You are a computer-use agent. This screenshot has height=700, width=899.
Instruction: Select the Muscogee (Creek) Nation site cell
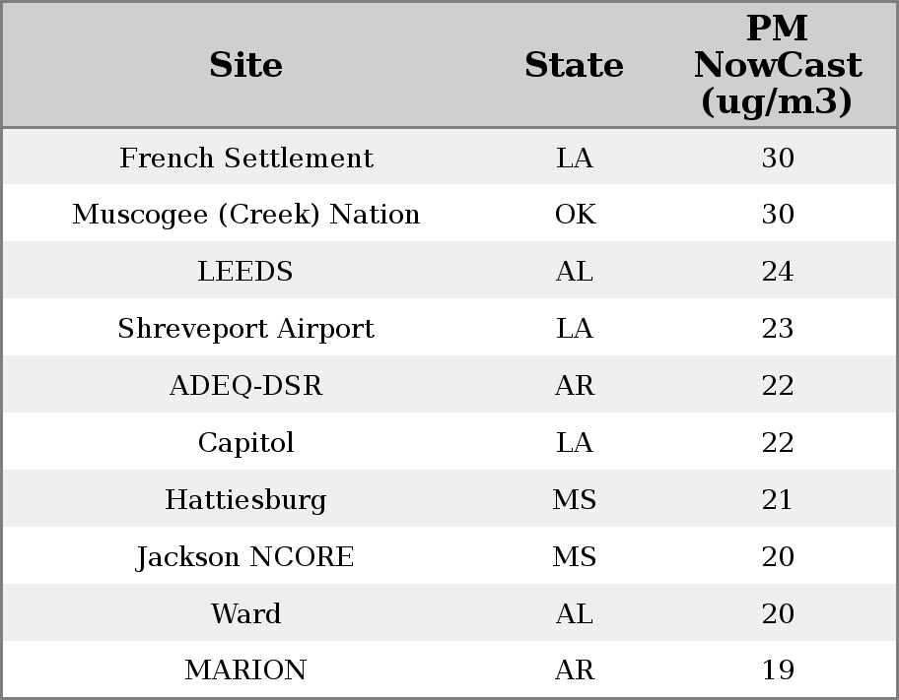point(245,215)
